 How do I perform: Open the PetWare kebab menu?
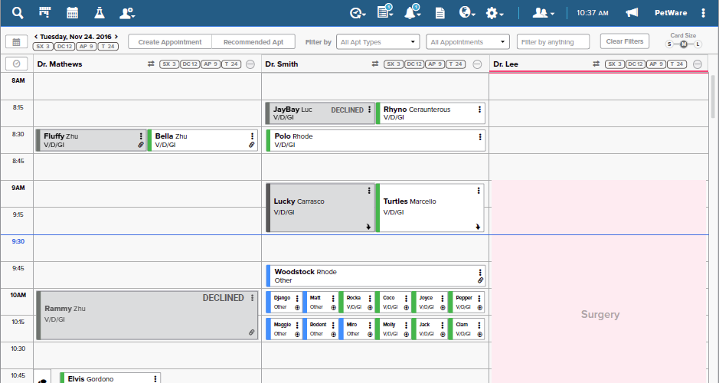[x=703, y=13]
